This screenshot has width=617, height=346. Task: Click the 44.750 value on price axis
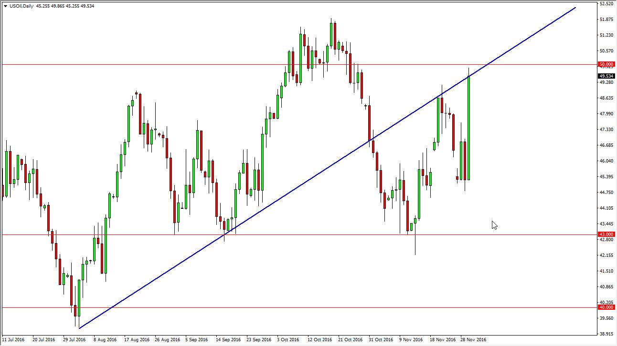click(606, 193)
